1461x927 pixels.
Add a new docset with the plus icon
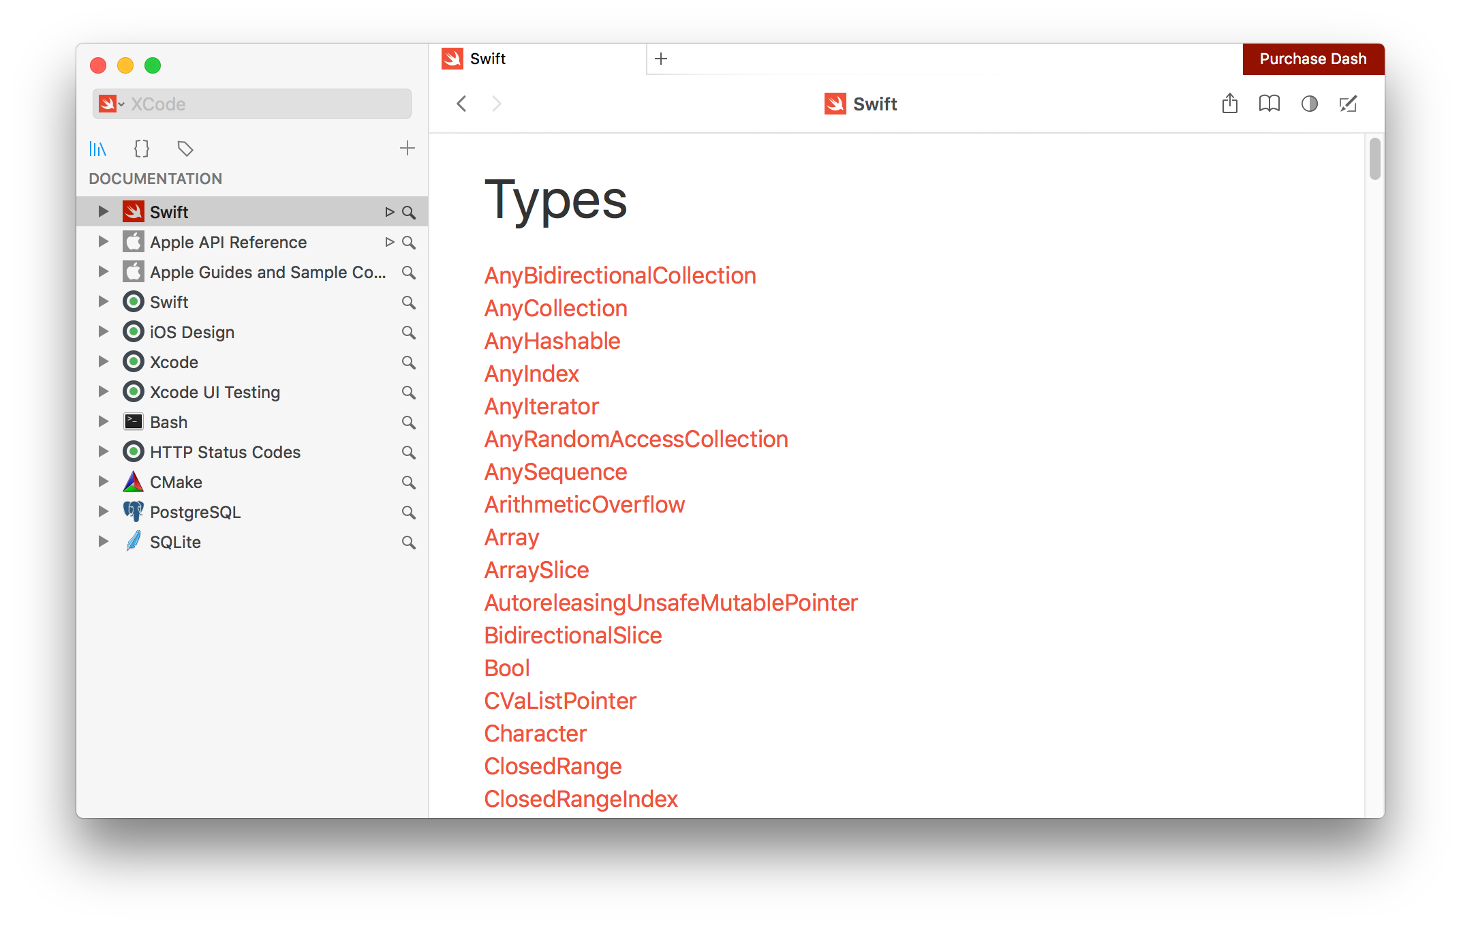pos(407,148)
